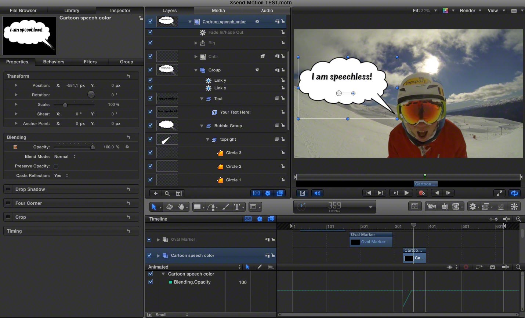Open the Casts Reflection dropdown
This screenshot has width=525, height=318.
[x=61, y=176]
